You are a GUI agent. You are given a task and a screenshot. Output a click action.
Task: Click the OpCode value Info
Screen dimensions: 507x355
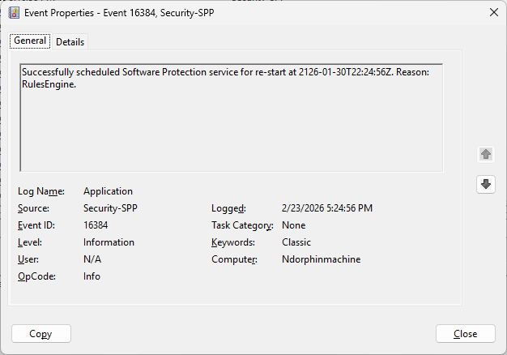(x=92, y=276)
